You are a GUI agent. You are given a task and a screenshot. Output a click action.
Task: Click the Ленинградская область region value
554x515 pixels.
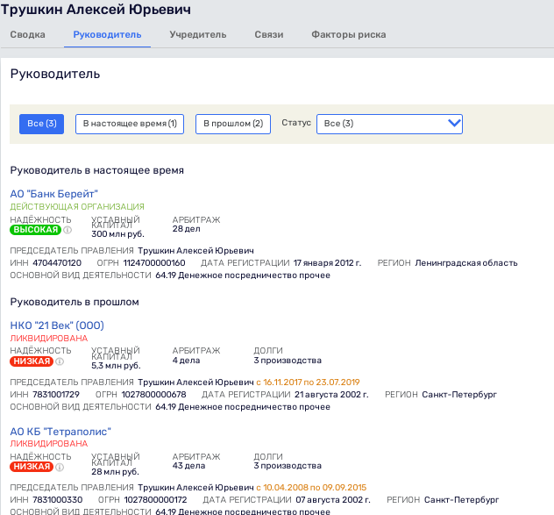tap(466, 263)
